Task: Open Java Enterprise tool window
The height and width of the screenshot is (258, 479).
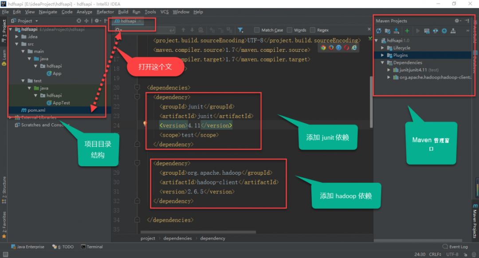Action: [x=27, y=247]
